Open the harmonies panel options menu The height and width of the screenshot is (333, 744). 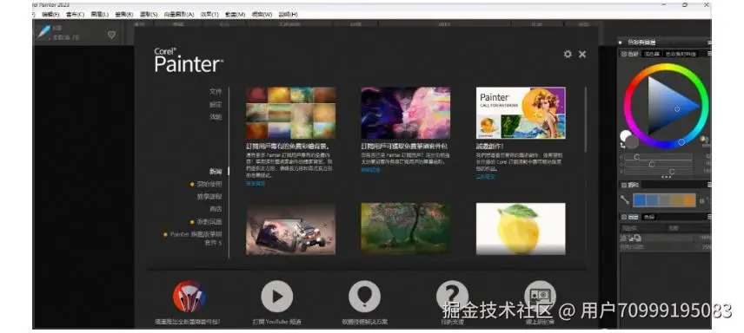[709, 185]
